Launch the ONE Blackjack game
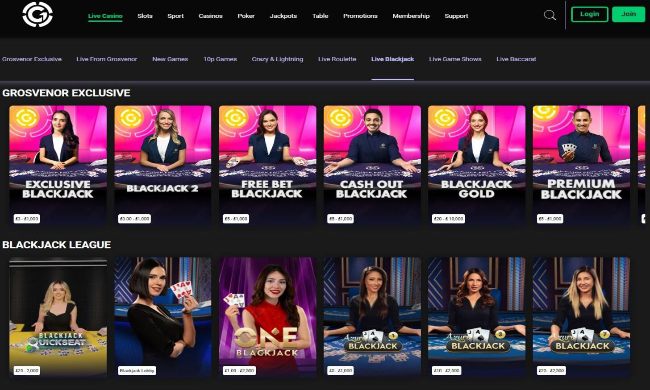 pos(267,317)
